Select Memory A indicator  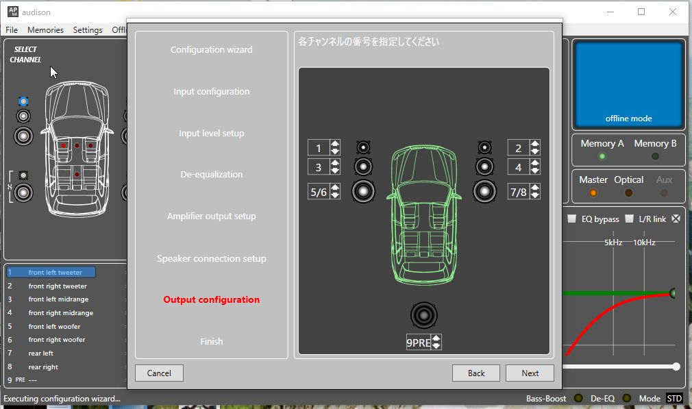tap(602, 156)
